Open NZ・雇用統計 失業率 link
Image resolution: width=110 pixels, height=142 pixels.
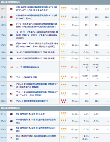[31, 114]
